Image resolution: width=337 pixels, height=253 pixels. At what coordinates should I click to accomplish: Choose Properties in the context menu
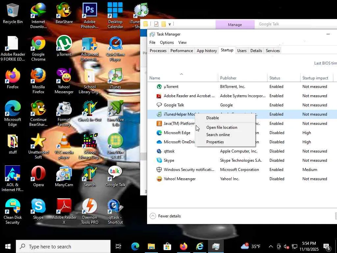(225, 142)
